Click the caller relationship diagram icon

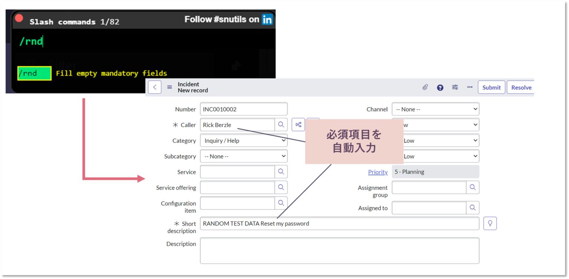[298, 124]
